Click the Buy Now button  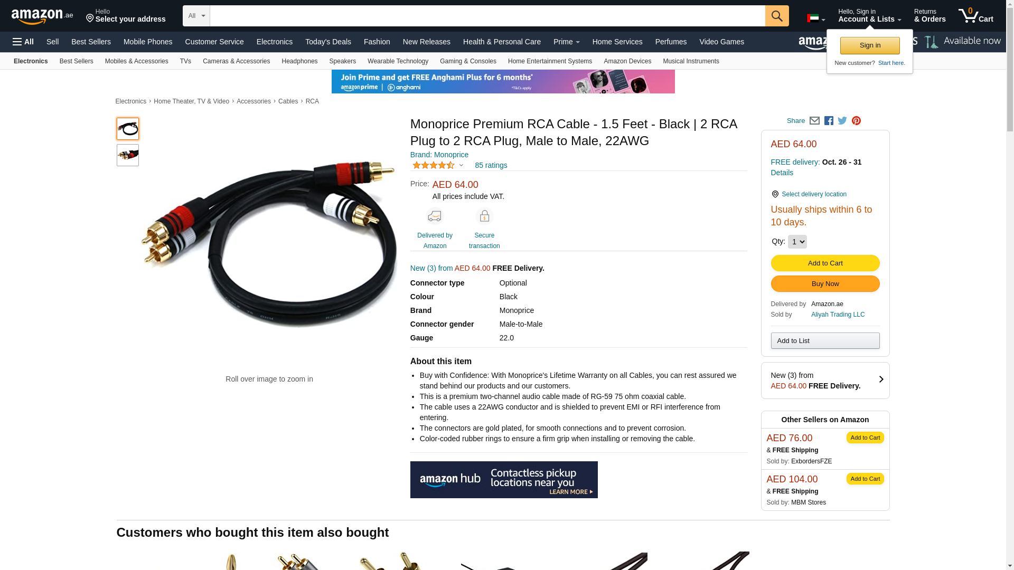point(825,284)
